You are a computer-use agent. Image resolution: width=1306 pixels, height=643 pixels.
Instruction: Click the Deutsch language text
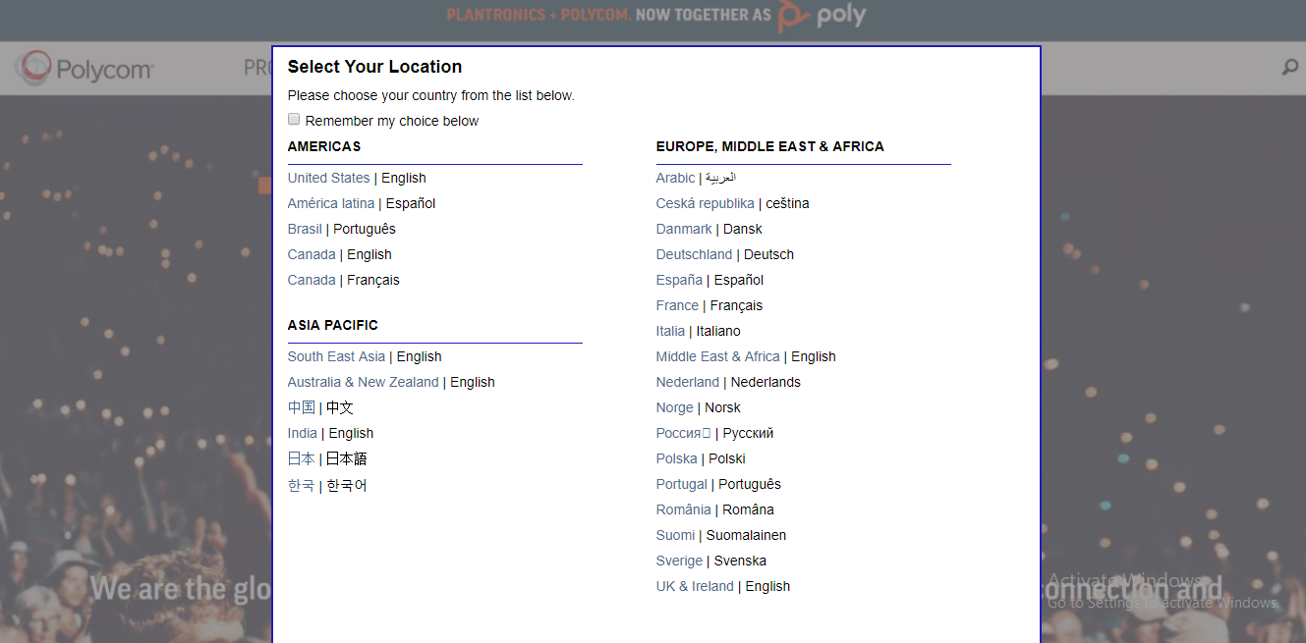768,254
